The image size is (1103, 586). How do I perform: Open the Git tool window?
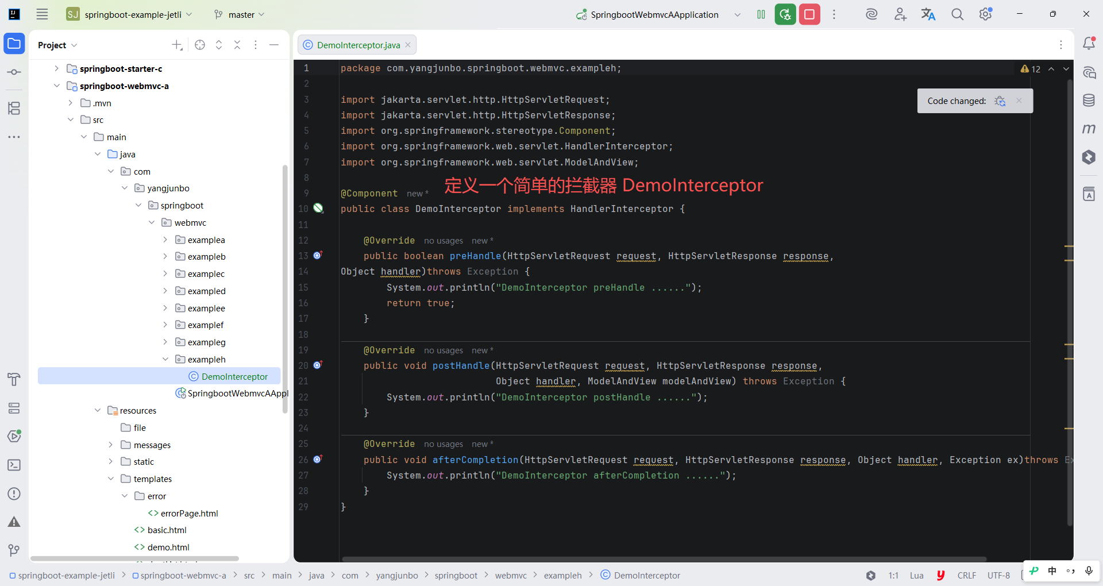(14, 550)
